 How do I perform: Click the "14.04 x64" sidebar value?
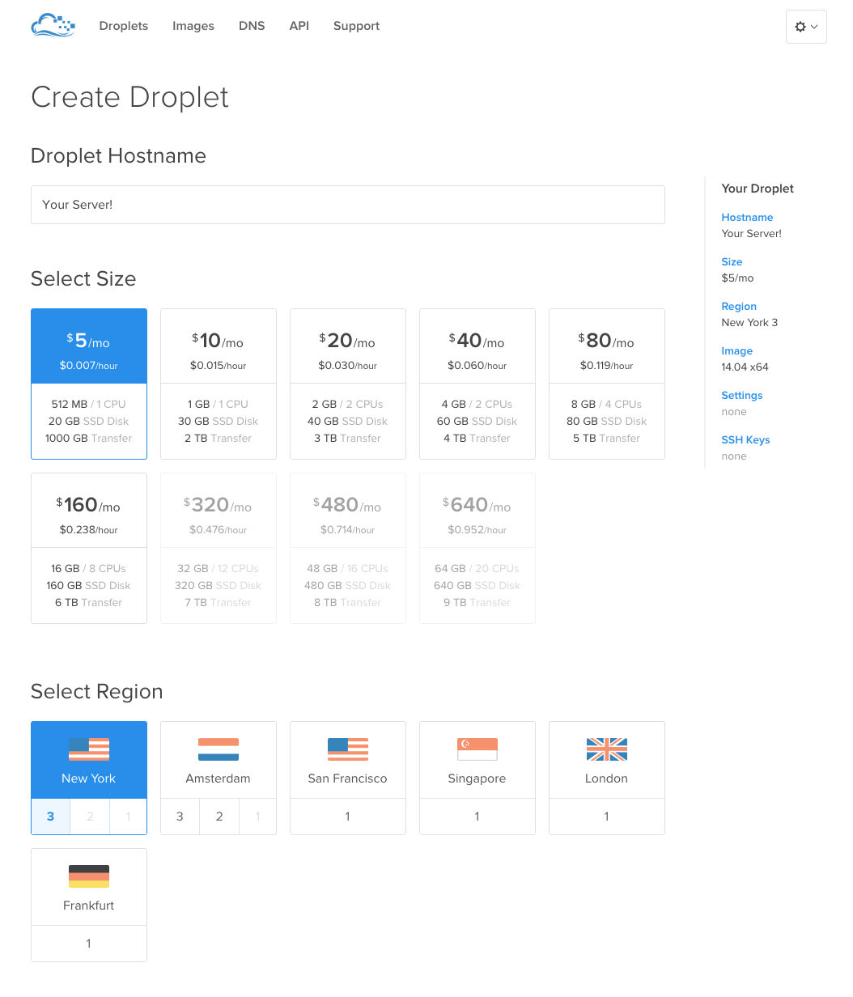[745, 367]
